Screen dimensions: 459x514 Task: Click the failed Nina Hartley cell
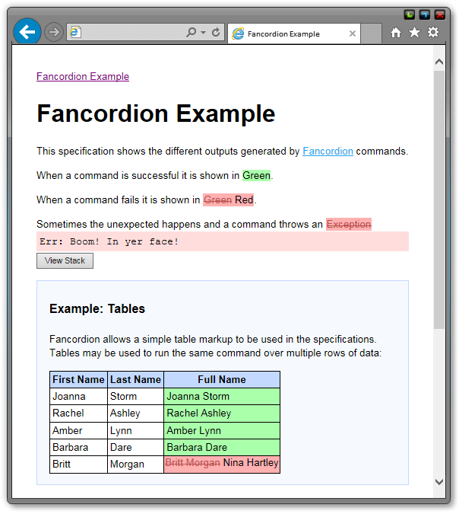222,465
